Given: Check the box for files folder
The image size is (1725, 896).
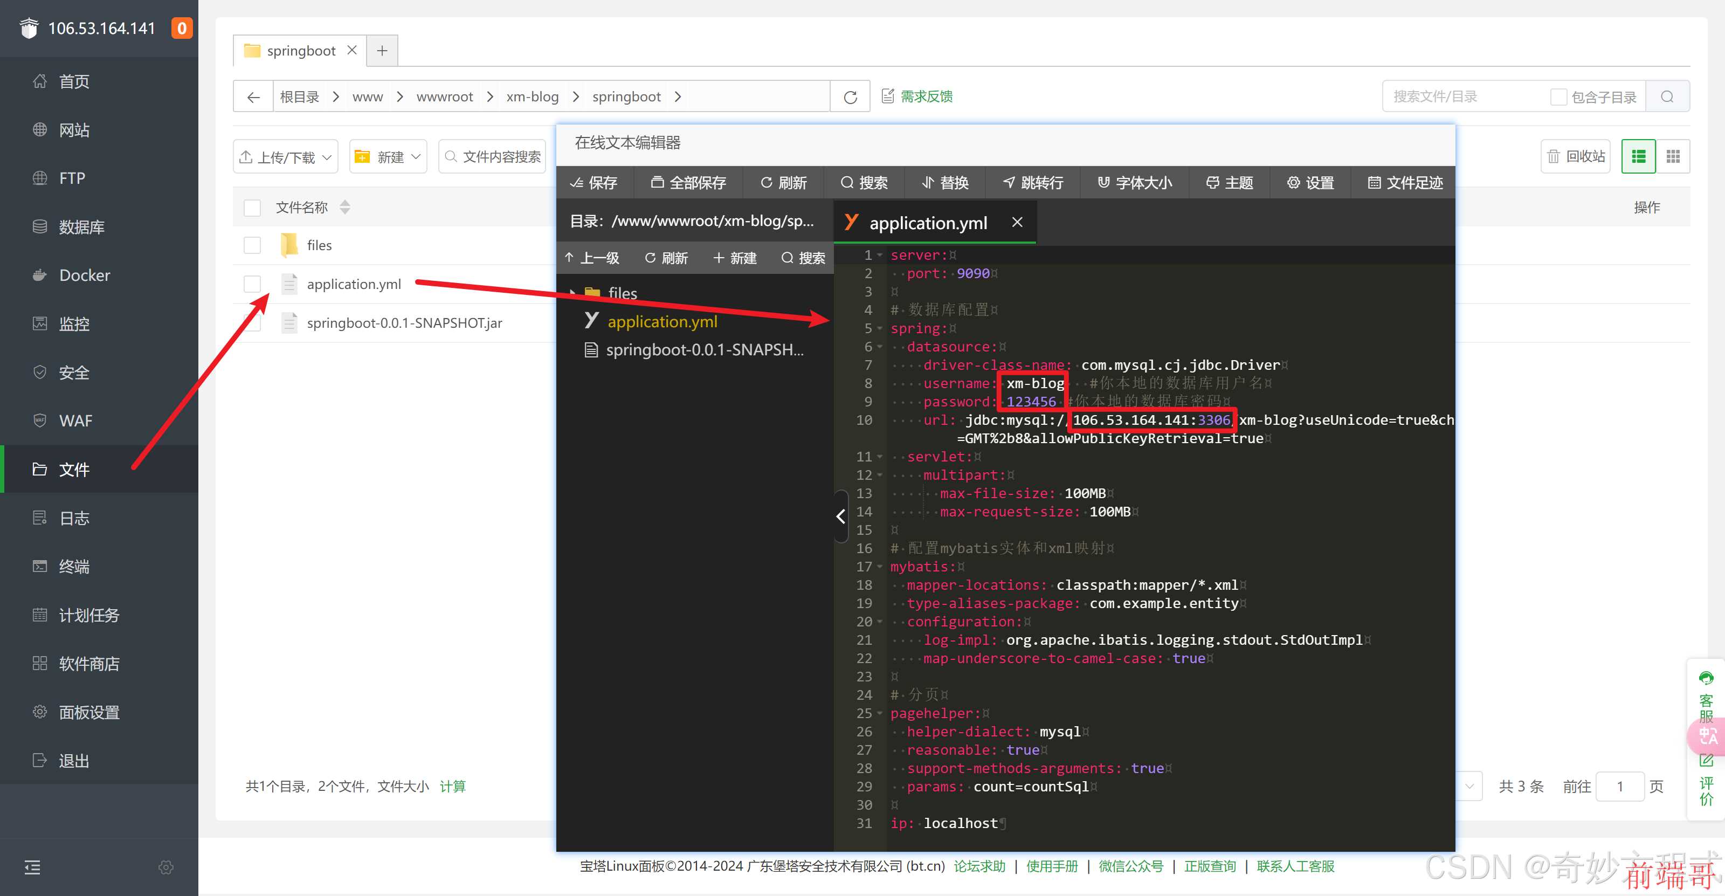Looking at the screenshot, I should pos(252,245).
